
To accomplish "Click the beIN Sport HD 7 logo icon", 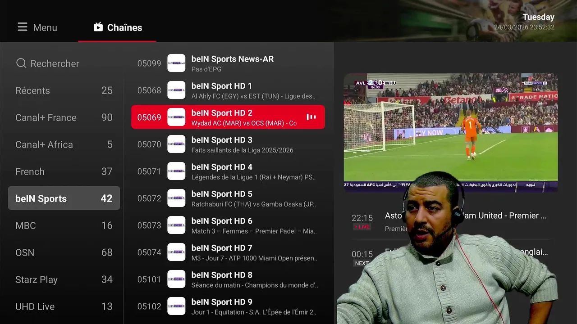I will click(x=176, y=252).
